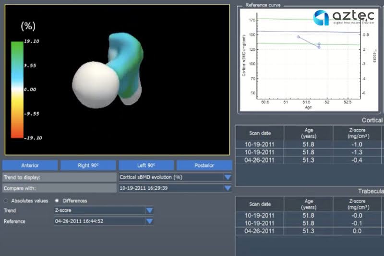Select Cortical row scan date 04-26-2011
The image size is (384, 256).
click(x=259, y=160)
